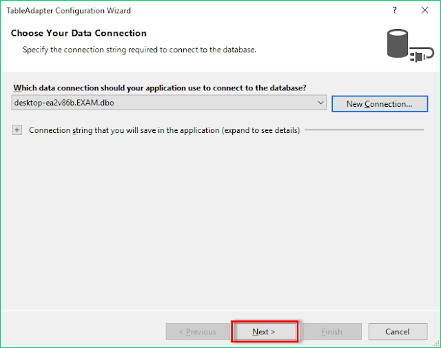The height and width of the screenshot is (348, 441).
Task: Click the disabled Finish button
Action: (332, 331)
